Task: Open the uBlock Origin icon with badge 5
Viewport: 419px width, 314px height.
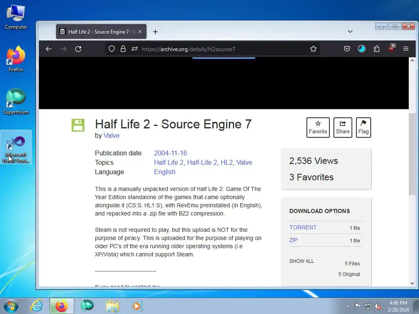Action: pyautogui.click(x=392, y=48)
